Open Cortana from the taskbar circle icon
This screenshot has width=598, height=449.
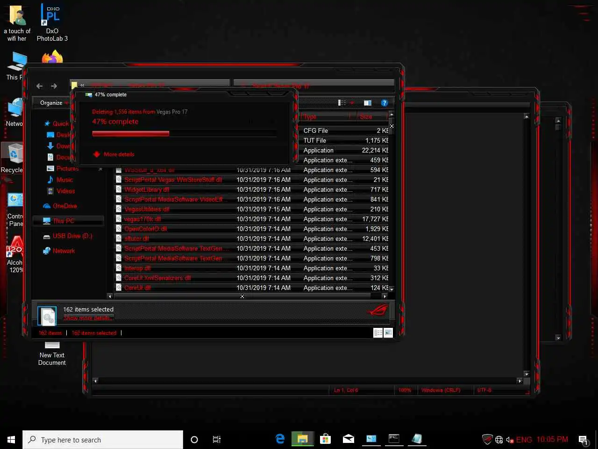[194, 440]
